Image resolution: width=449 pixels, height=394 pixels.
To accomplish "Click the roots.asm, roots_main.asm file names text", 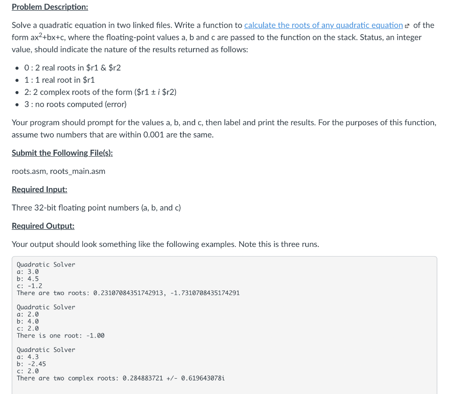I will point(58,171).
